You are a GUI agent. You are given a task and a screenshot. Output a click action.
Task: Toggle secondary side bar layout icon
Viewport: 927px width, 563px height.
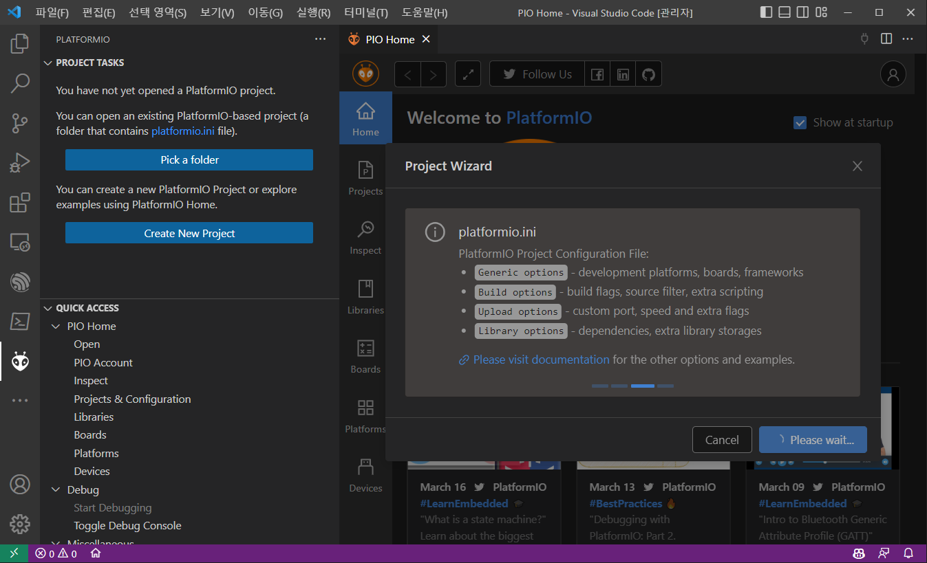click(802, 12)
